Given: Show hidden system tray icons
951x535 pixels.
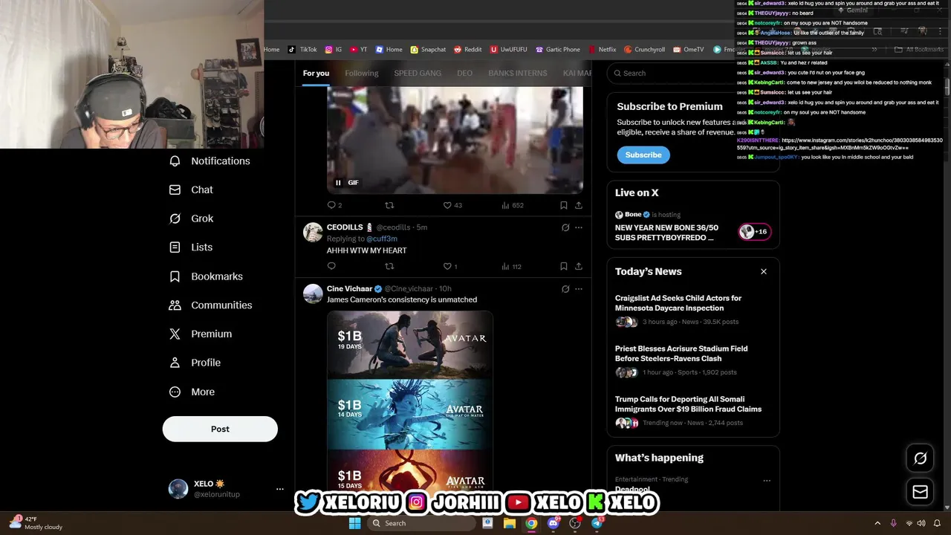Looking at the screenshot, I should point(877,523).
